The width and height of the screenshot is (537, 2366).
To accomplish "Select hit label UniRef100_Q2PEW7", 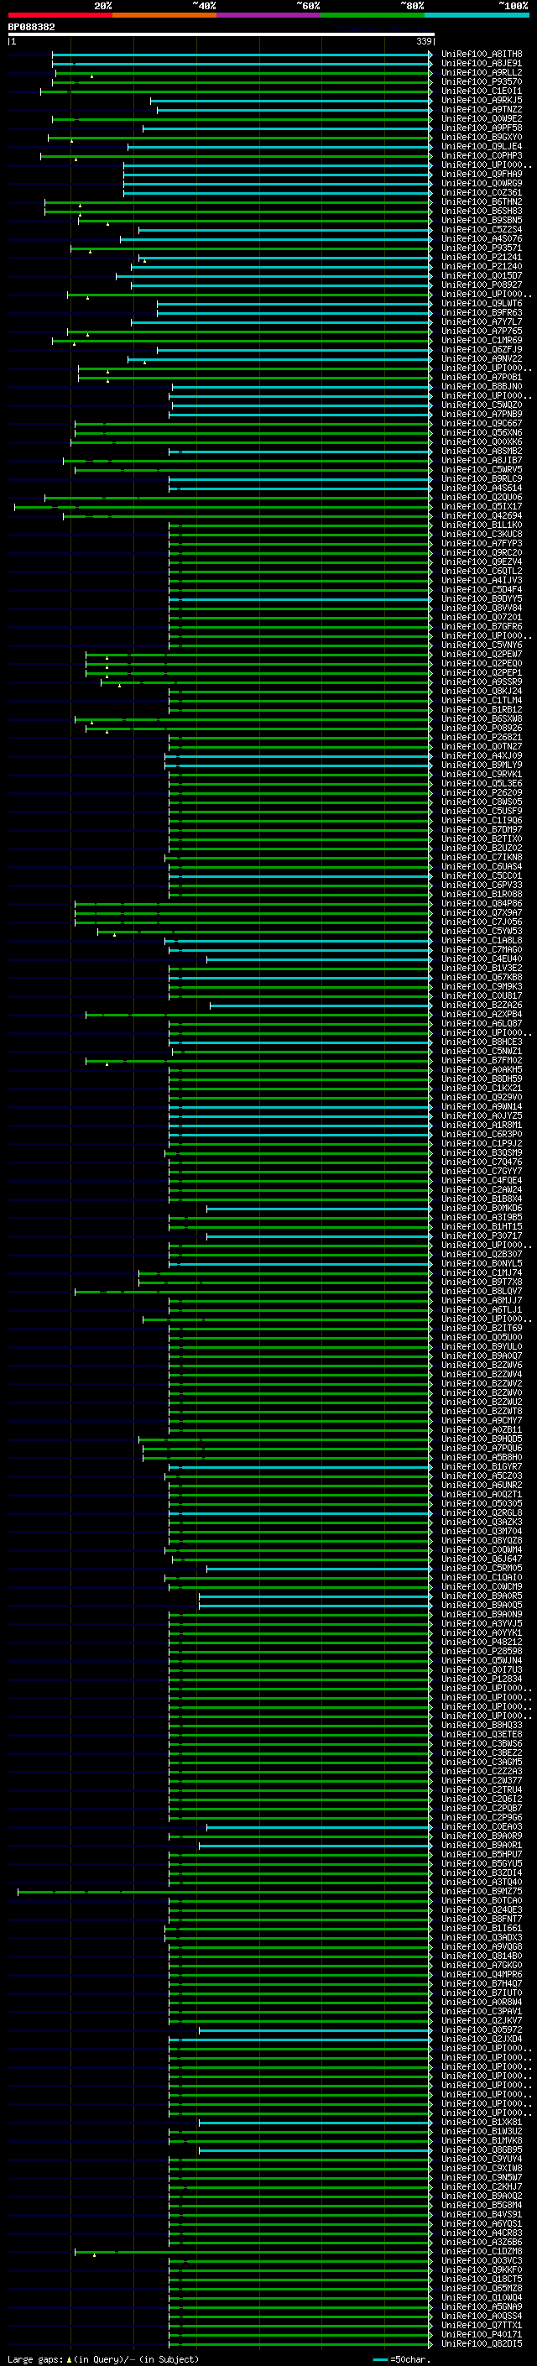I will coord(481,655).
